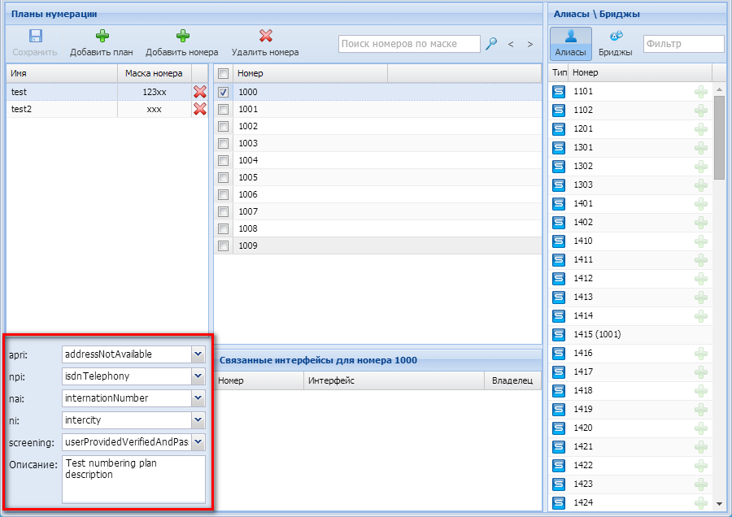Click the ni field showing intercity
Image resolution: width=732 pixels, height=517 pixels.
click(127, 420)
